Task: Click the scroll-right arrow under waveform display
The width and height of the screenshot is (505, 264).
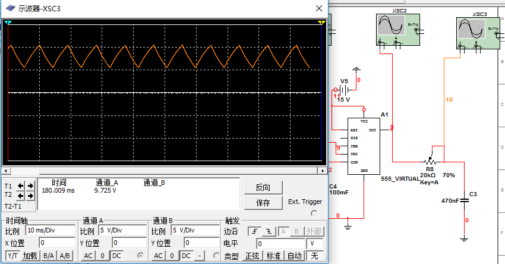Action: tap(323, 171)
